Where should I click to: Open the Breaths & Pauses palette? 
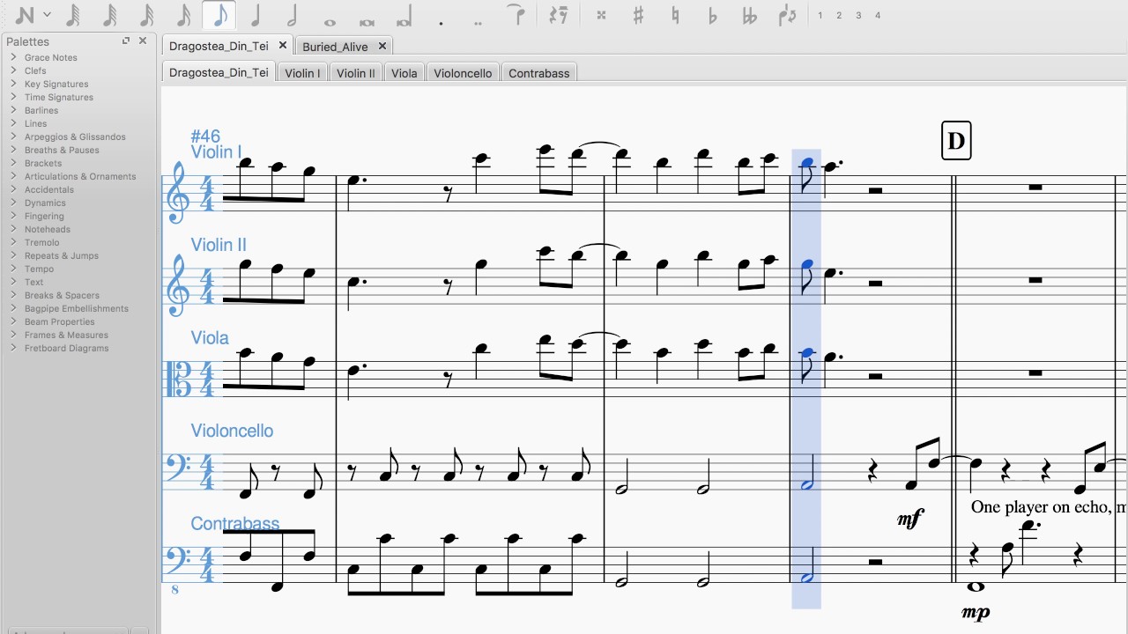(x=62, y=150)
